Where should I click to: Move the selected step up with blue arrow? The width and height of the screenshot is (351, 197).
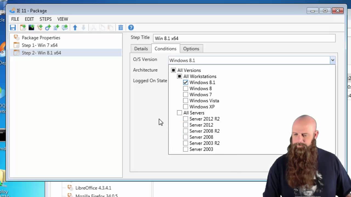click(75, 27)
